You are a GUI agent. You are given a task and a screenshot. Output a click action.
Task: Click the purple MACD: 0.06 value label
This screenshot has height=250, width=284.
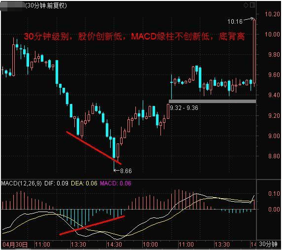tap(116, 183)
